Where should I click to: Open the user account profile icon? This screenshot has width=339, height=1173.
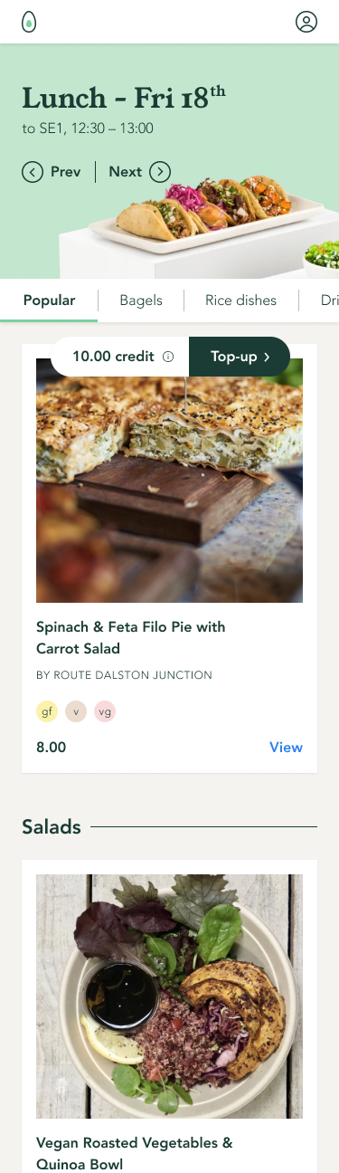[306, 23]
